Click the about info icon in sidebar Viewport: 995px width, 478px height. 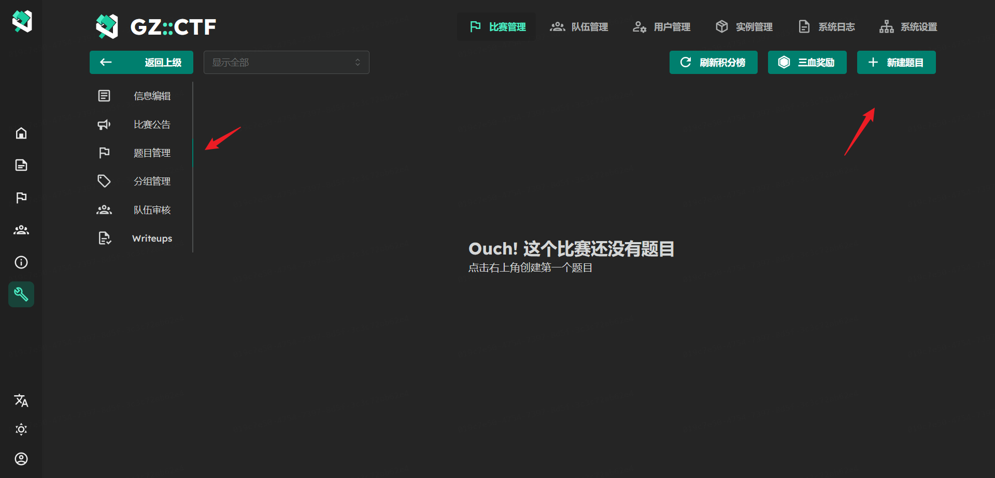pyautogui.click(x=21, y=262)
